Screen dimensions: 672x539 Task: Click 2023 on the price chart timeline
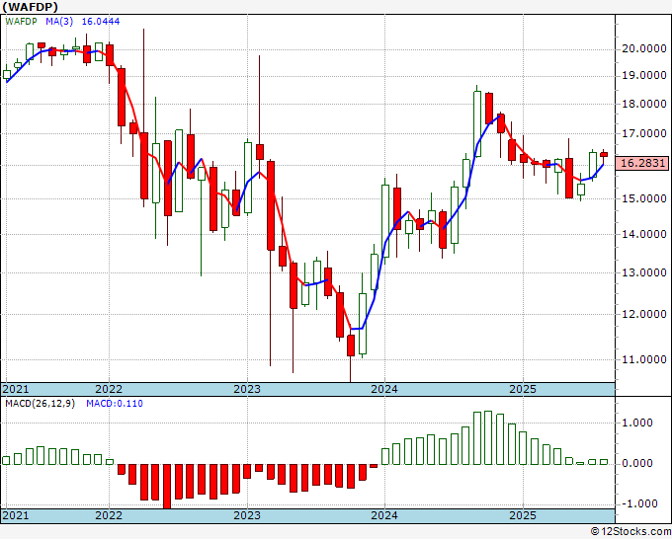click(247, 389)
